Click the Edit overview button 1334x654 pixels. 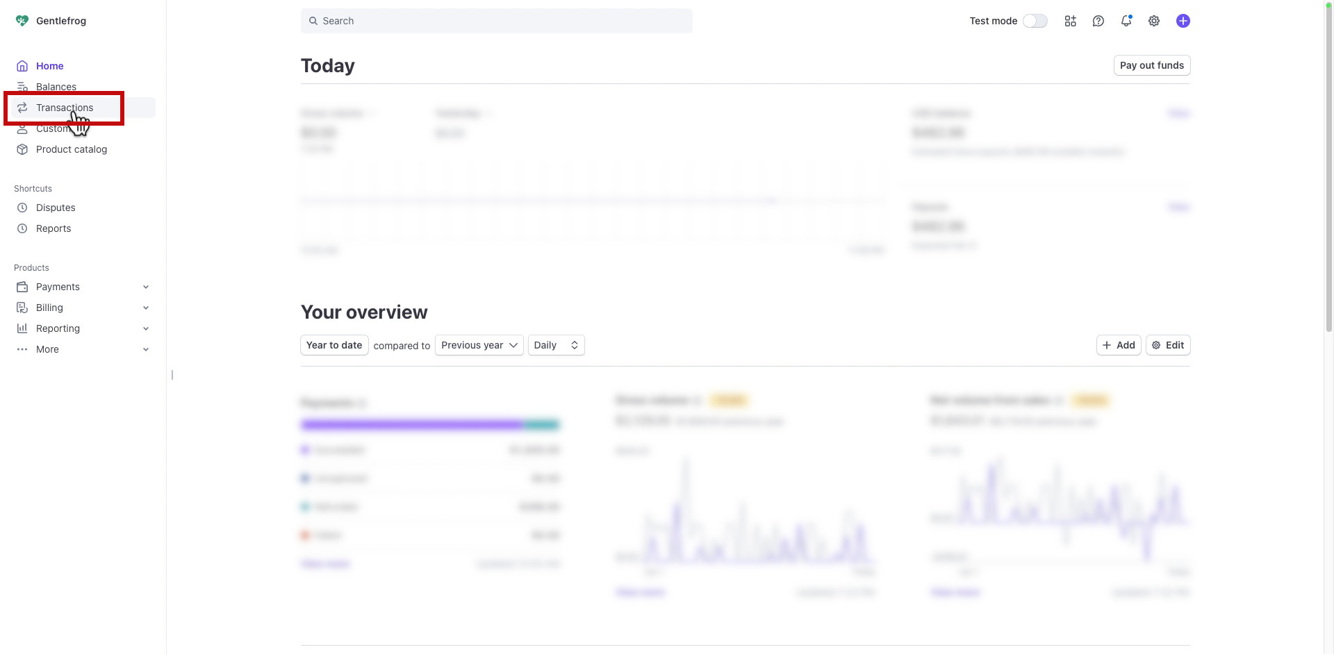pyautogui.click(x=1167, y=345)
